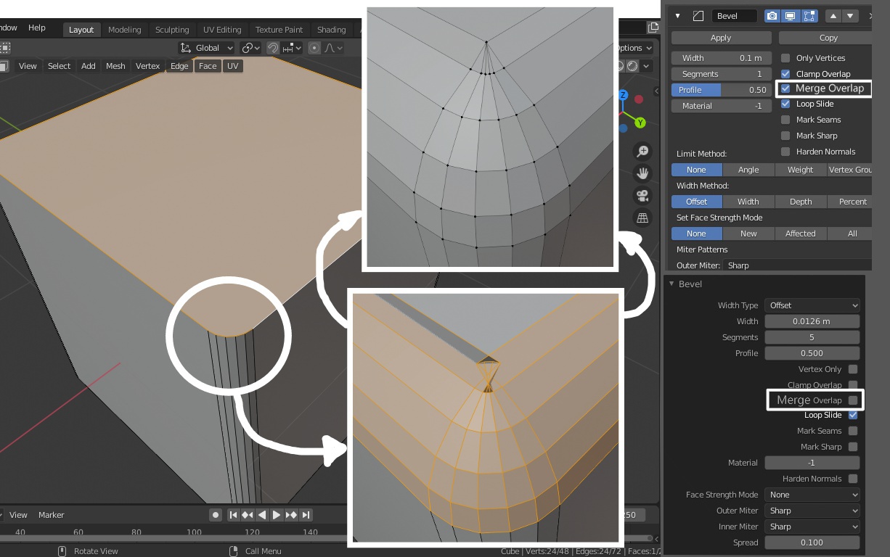Collapse the Bevel modifier panel
The width and height of the screenshot is (890, 557).
point(677,16)
